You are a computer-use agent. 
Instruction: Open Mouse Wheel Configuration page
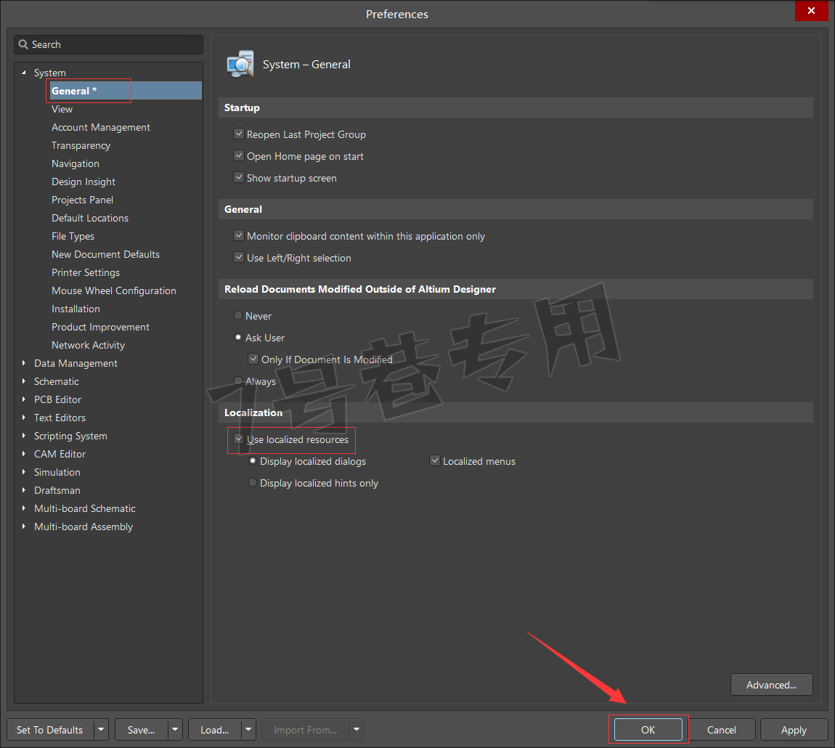point(114,290)
